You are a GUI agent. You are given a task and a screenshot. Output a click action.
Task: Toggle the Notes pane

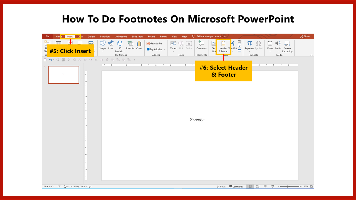click(221, 186)
